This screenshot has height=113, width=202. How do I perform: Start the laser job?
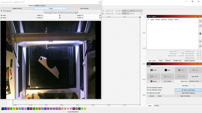[181, 70]
